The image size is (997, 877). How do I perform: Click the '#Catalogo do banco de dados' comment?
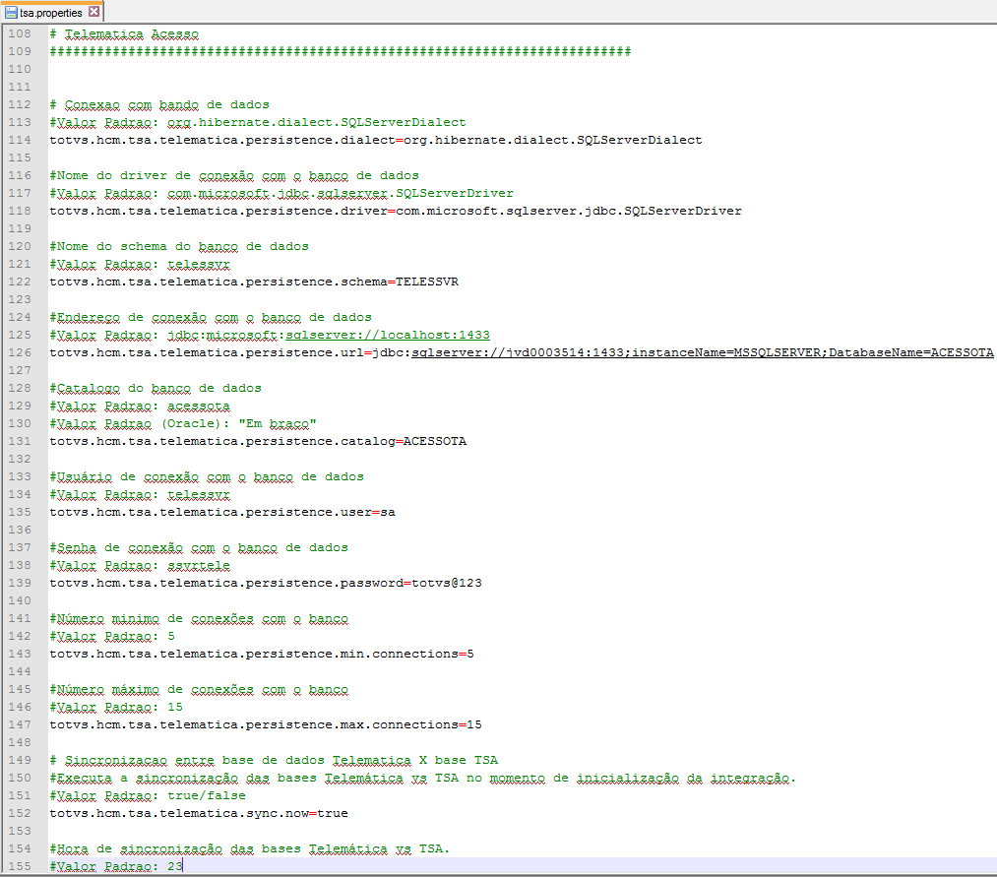tap(156, 389)
